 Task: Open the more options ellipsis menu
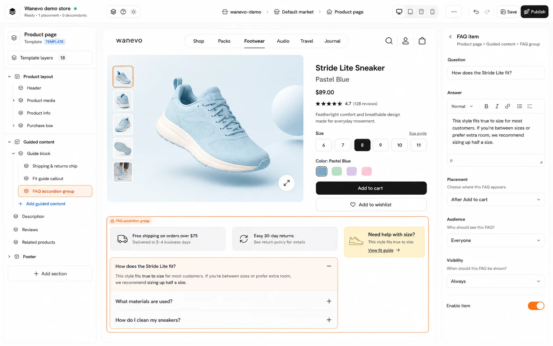454,12
